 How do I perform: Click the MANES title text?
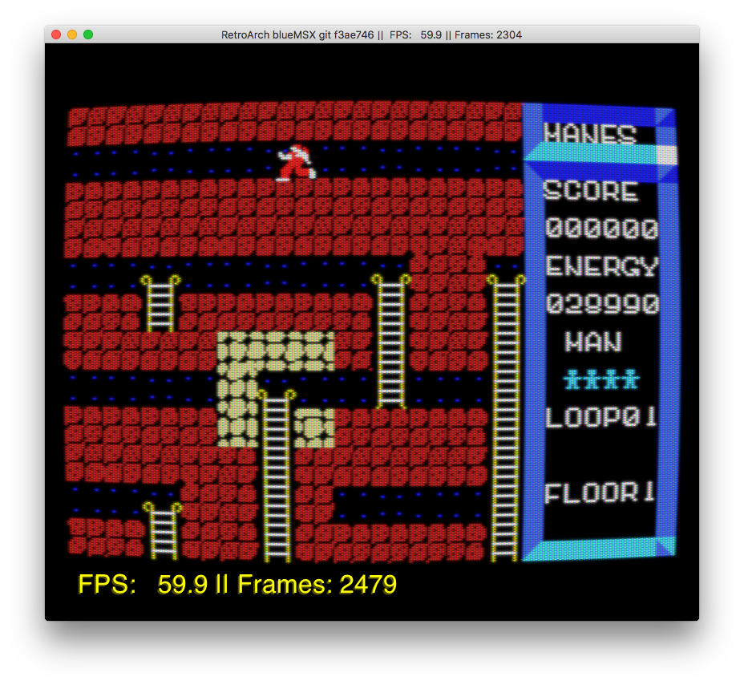click(x=589, y=133)
